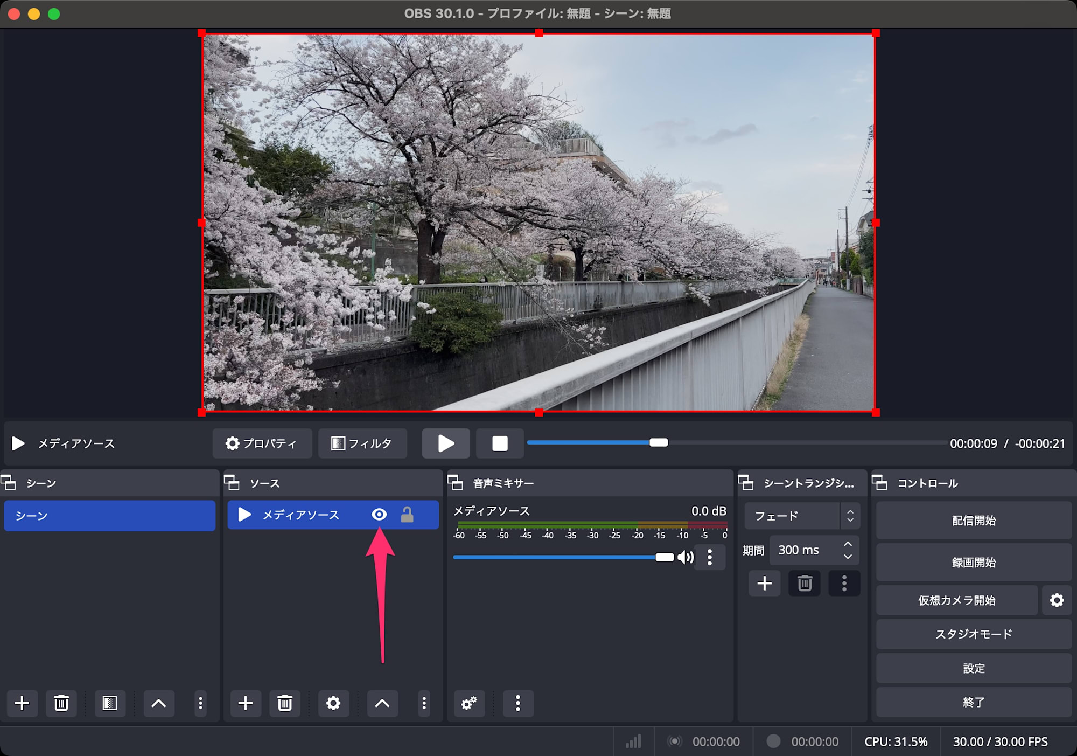The height and width of the screenshot is (756, 1077).
Task: Click the bottom-right red resize handle
Action: pos(876,412)
